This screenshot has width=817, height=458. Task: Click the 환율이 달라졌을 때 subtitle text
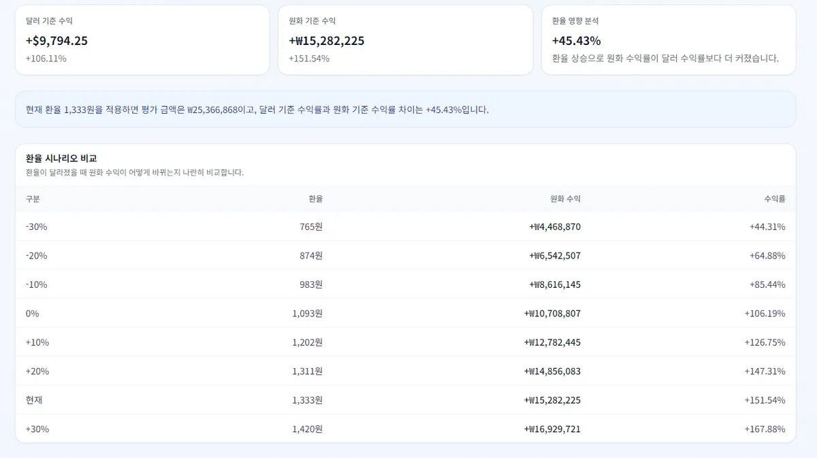point(134,172)
